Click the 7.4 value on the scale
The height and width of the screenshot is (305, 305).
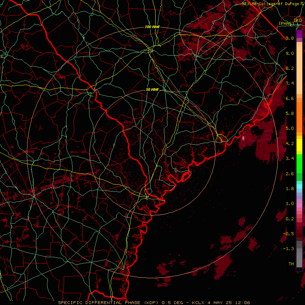(x=290, y=83)
